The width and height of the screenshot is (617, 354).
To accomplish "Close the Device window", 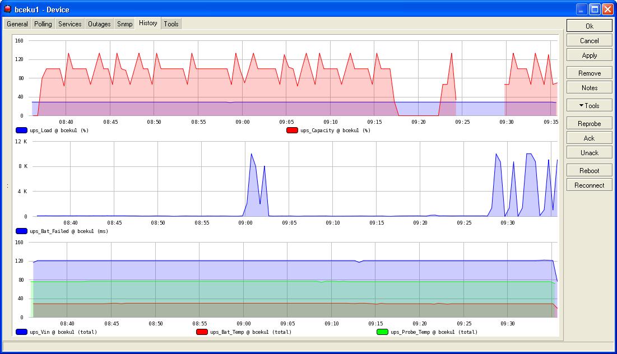I will [x=607, y=9].
